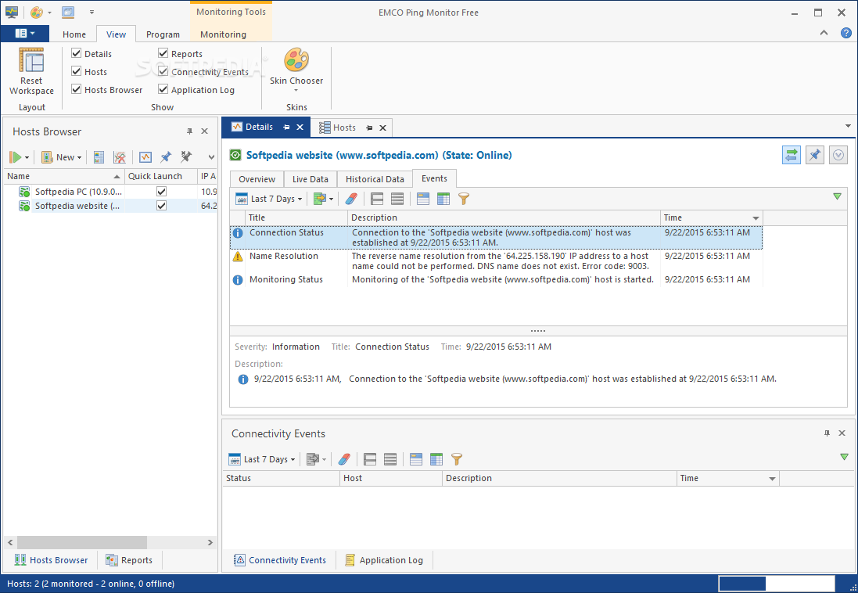This screenshot has height=593, width=858.
Task: Select the Connectivity Events bottom tab
Action: point(280,560)
